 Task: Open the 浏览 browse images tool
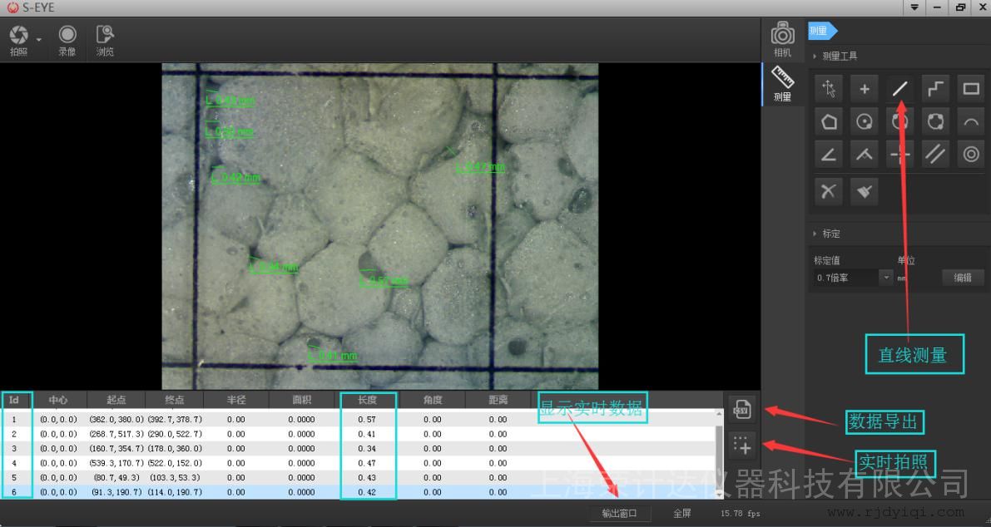(x=105, y=35)
